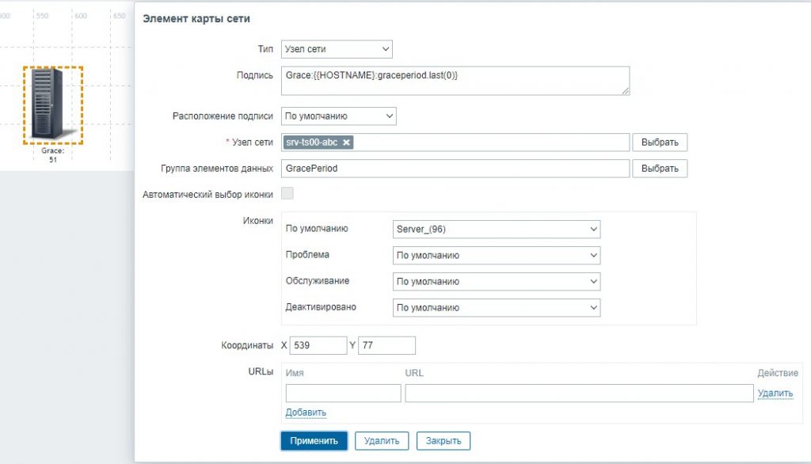
Task: Toggle automatic icon selection checkbox
Action: pyautogui.click(x=287, y=193)
